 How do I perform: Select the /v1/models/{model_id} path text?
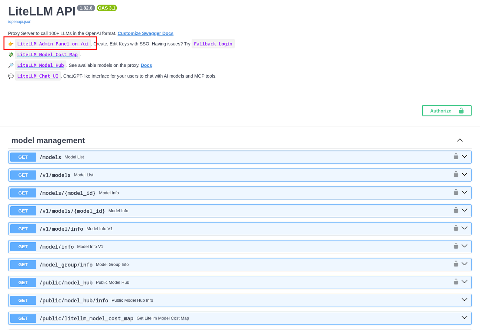72,211
